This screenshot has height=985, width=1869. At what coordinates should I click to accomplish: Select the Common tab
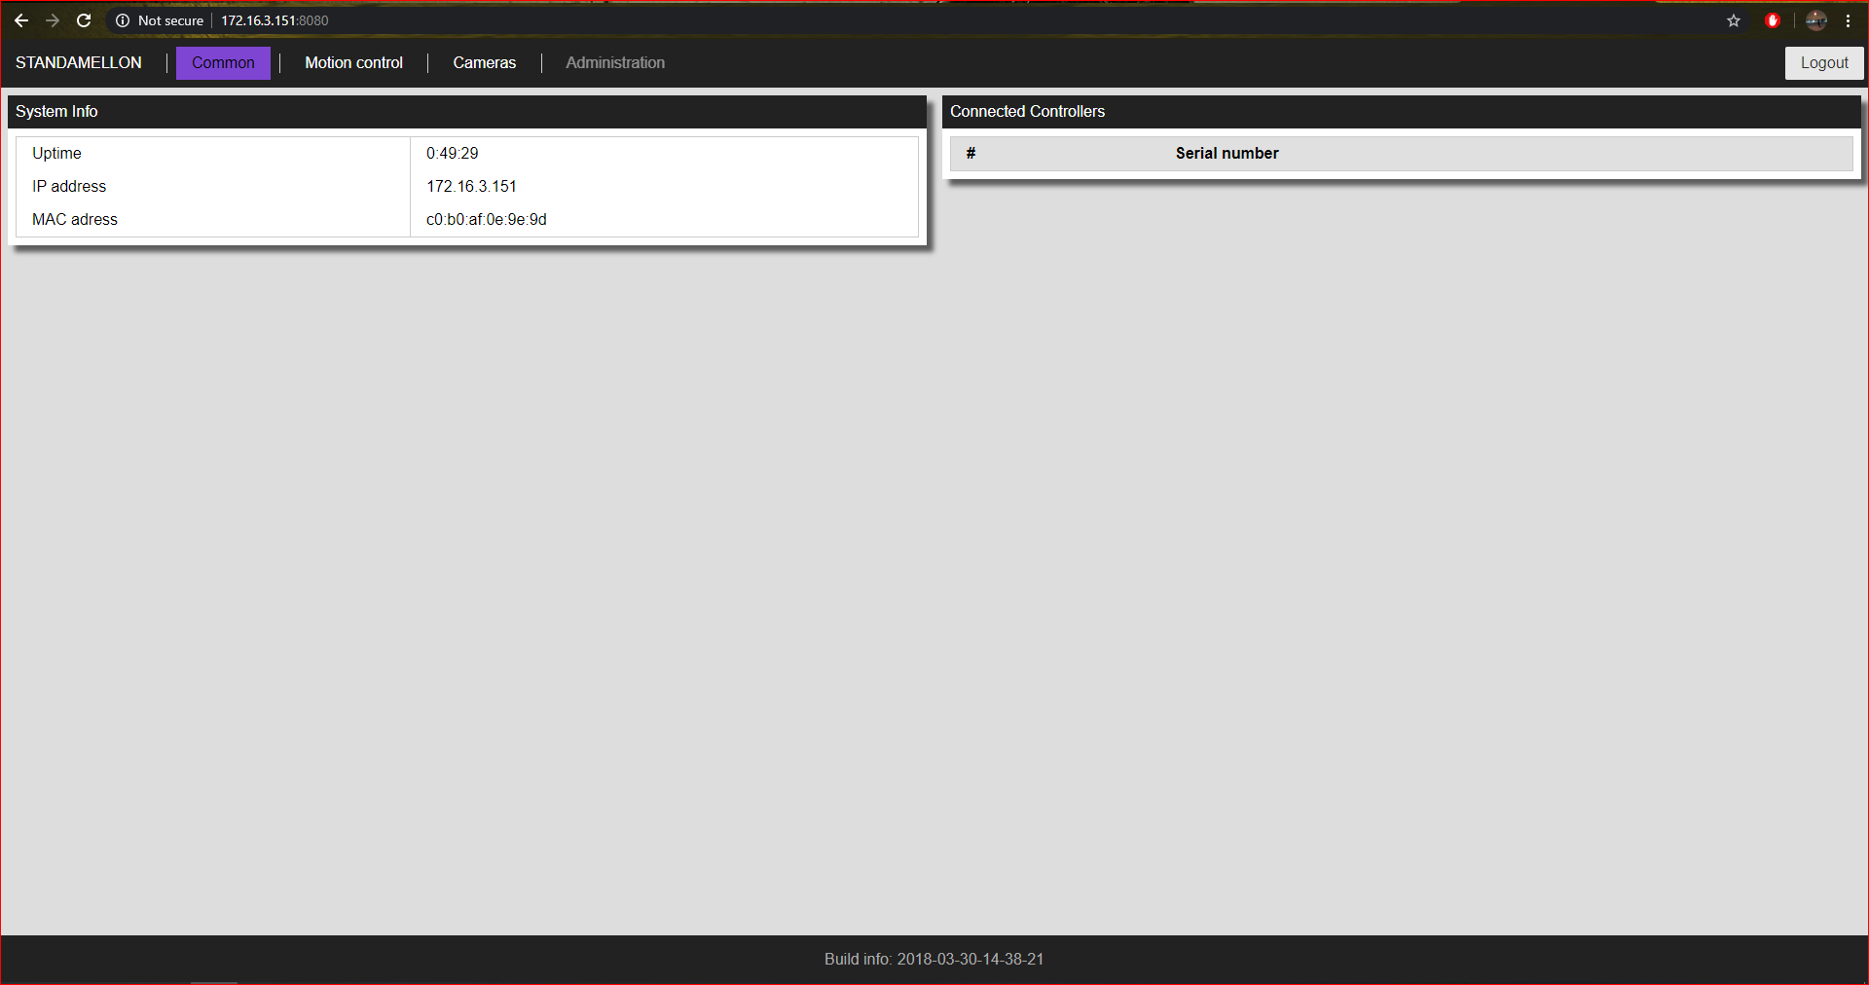tap(223, 63)
